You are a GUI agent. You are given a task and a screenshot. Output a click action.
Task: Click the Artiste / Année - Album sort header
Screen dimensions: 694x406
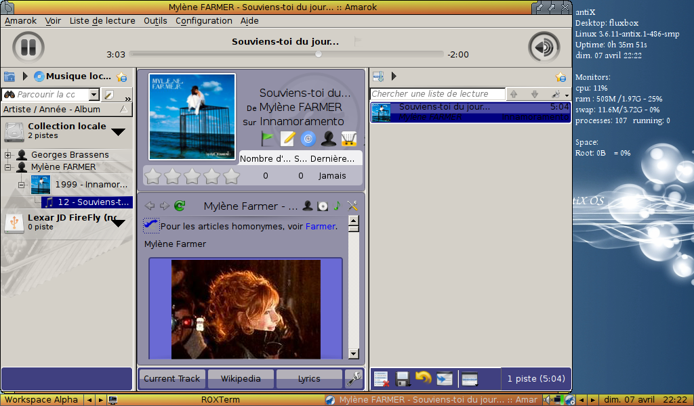point(66,110)
